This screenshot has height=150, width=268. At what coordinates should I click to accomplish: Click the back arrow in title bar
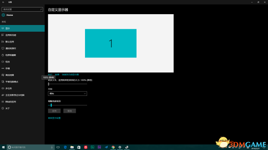point(3,2)
